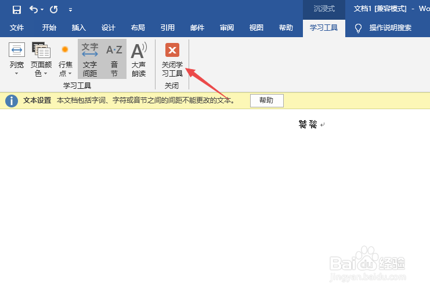This screenshot has height=292, width=430.
Task: Redo the last action
Action: coord(54,10)
